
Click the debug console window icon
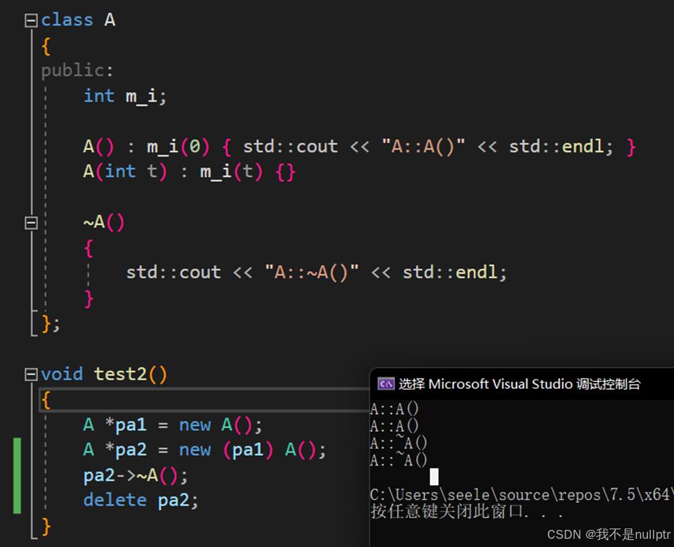[x=386, y=383]
